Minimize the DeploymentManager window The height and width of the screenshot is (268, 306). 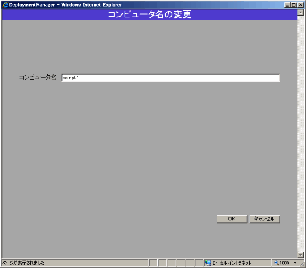point(287,5)
